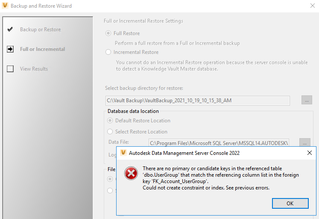Click the Vault logo in error dialog title
319x219 pixels.
click(123, 153)
